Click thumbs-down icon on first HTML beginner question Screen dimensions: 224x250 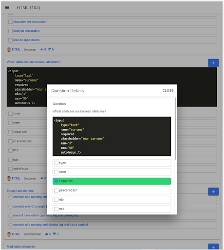pyautogui.click(x=50, y=49)
